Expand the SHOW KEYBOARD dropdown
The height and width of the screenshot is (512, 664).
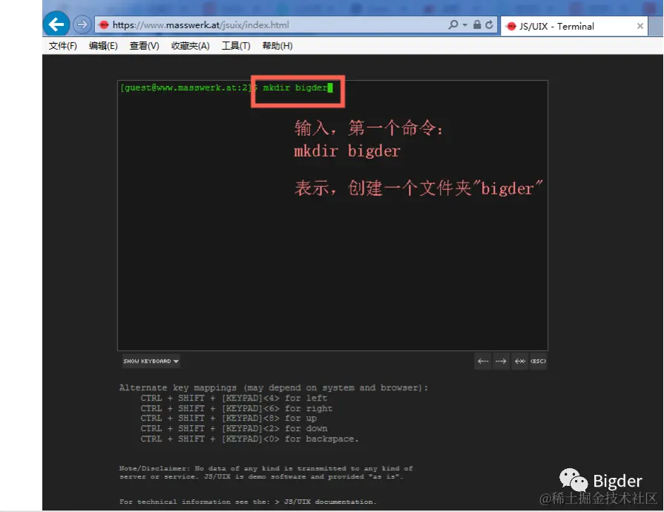pyautogui.click(x=151, y=361)
